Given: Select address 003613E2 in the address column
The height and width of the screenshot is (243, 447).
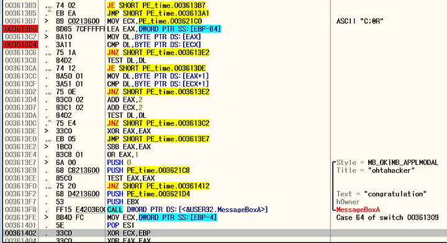Looking at the screenshot, I should [x=20, y=147].
